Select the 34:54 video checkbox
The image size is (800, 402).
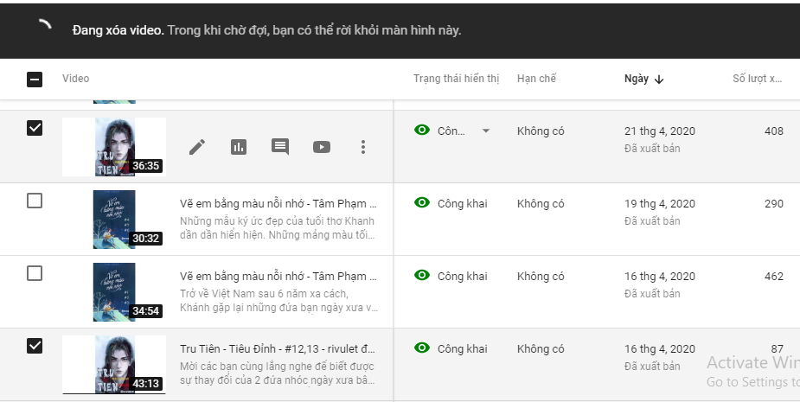tap(35, 273)
